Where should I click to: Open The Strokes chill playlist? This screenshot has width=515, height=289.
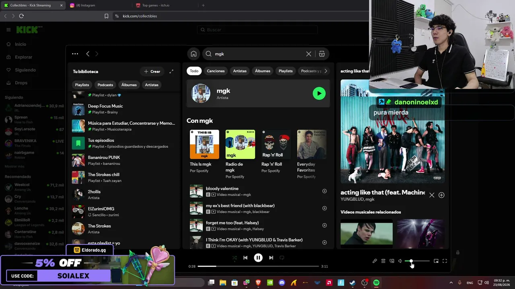124,177
